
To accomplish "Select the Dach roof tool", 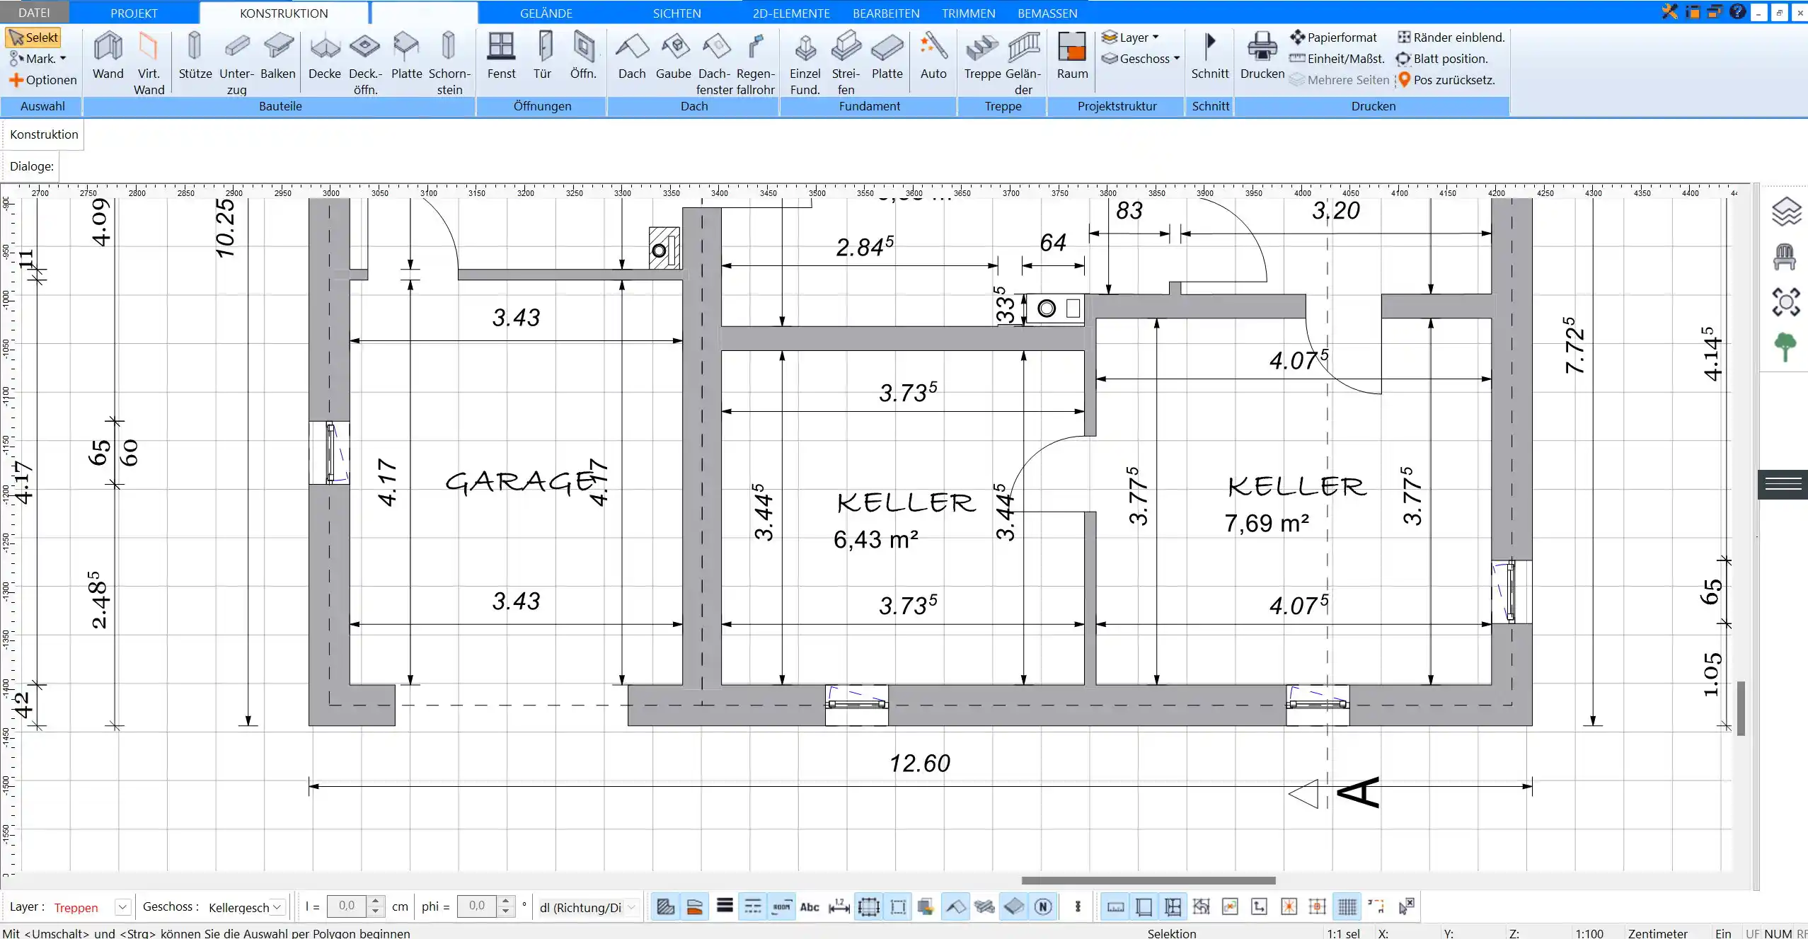I will click(x=632, y=56).
